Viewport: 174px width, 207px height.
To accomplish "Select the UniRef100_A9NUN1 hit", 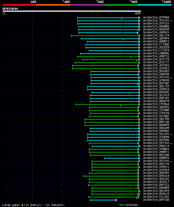I will (x=156, y=53).
